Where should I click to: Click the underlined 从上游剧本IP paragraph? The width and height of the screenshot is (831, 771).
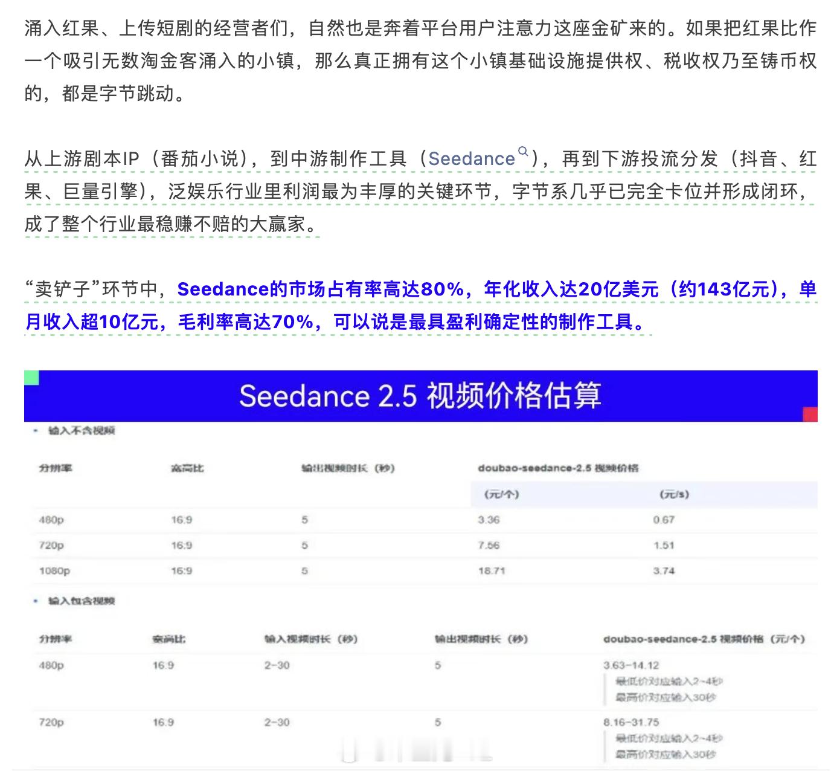(x=420, y=192)
